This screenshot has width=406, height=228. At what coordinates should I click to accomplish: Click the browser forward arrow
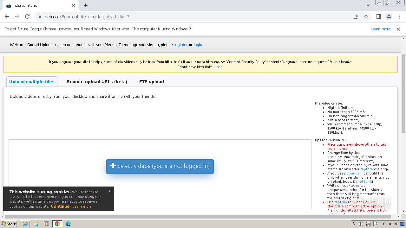coord(17,16)
